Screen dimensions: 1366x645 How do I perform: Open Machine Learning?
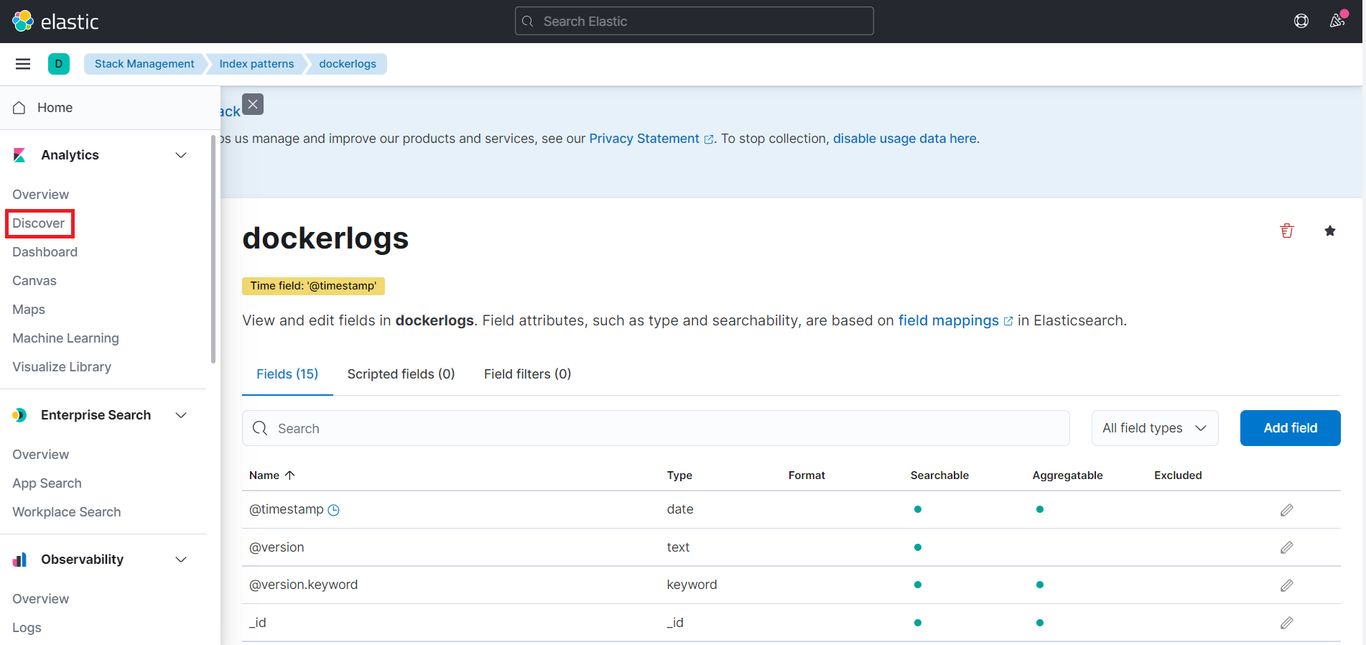(65, 338)
